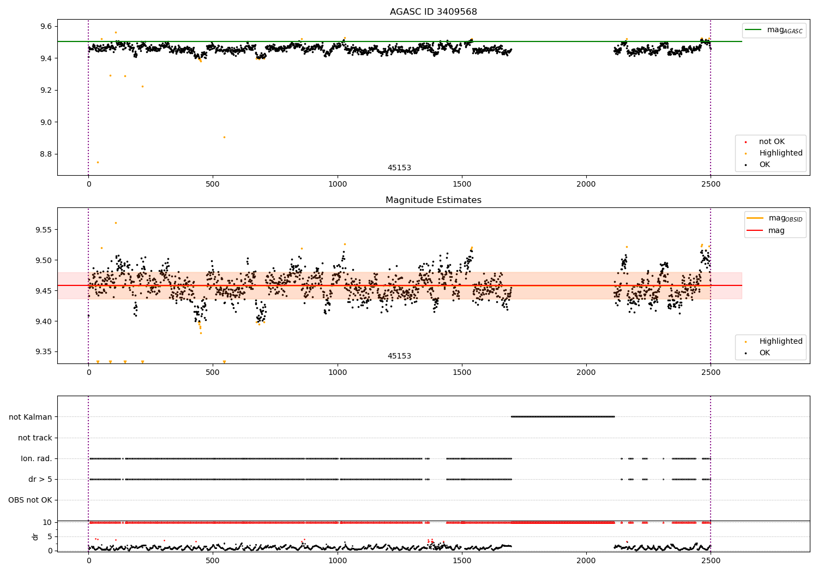Select the mag OBSID legend entry in middle plot
The image size is (818, 573).
point(775,218)
